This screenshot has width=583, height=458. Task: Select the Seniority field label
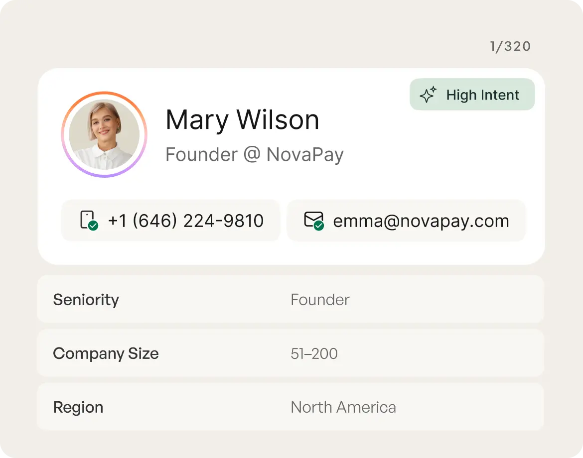click(x=86, y=300)
